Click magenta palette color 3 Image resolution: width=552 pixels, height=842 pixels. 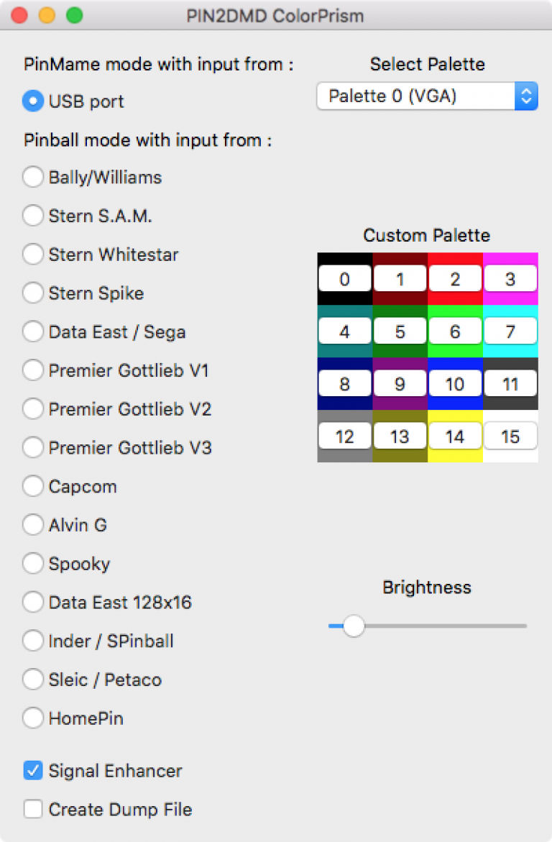tap(510, 279)
